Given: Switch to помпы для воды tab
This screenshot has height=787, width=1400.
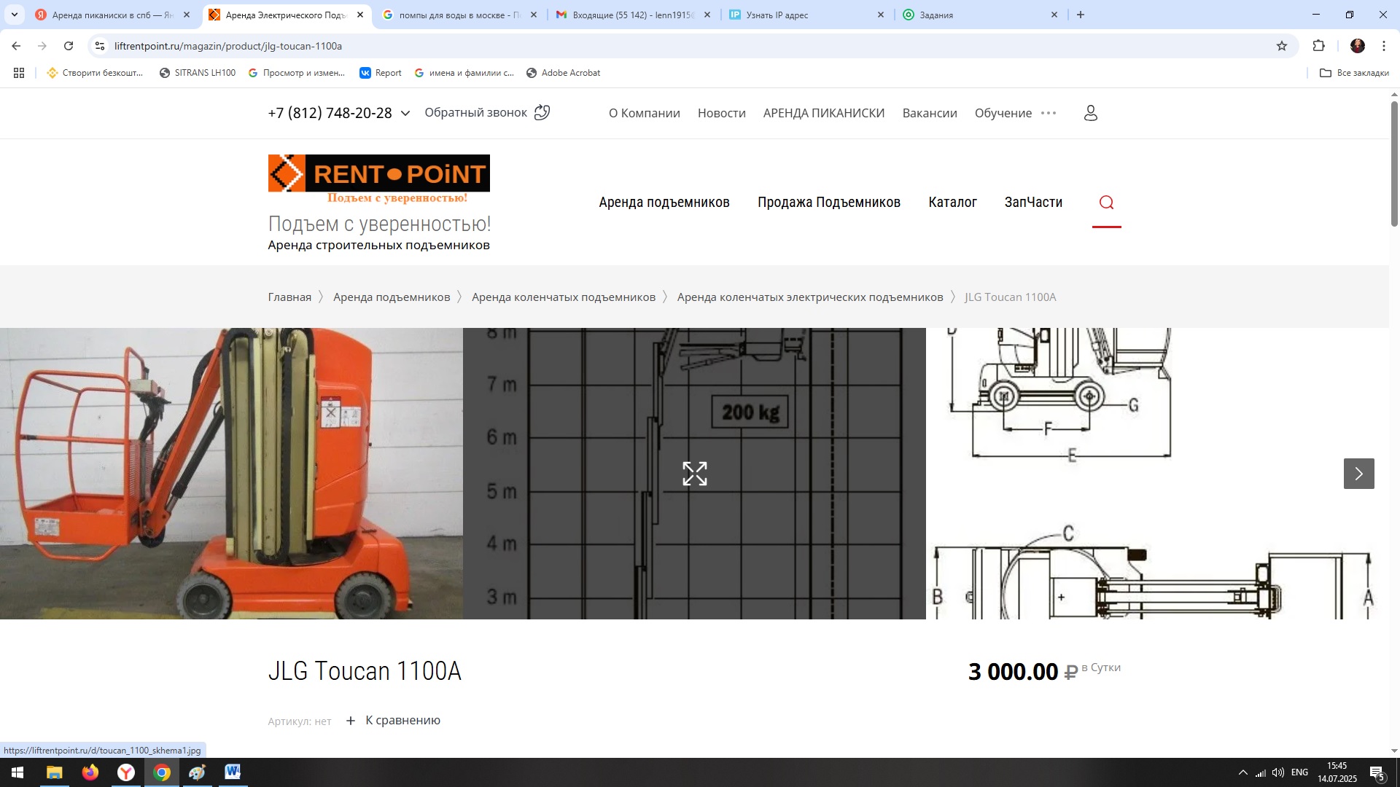Looking at the screenshot, I should pos(459,15).
